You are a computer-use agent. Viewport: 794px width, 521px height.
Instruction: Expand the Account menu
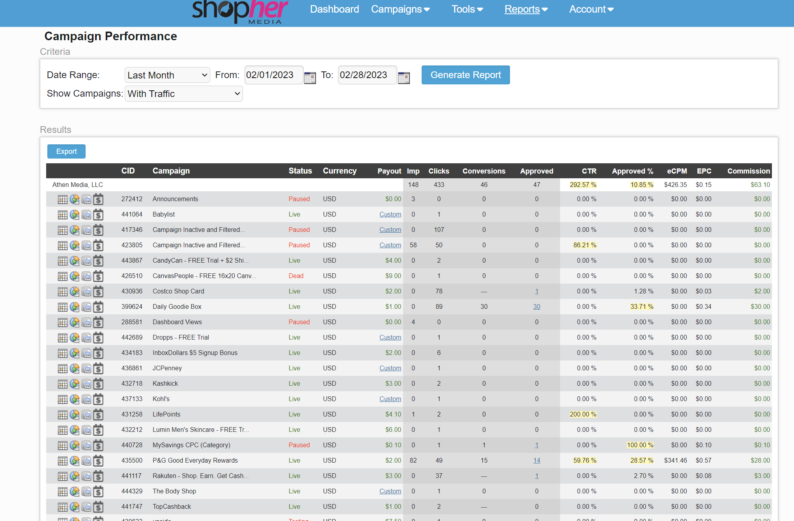click(x=591, y=9)
